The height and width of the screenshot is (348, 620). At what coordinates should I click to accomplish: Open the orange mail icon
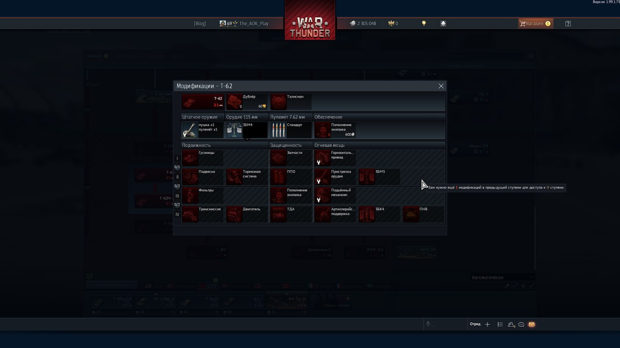coord(531,324)
